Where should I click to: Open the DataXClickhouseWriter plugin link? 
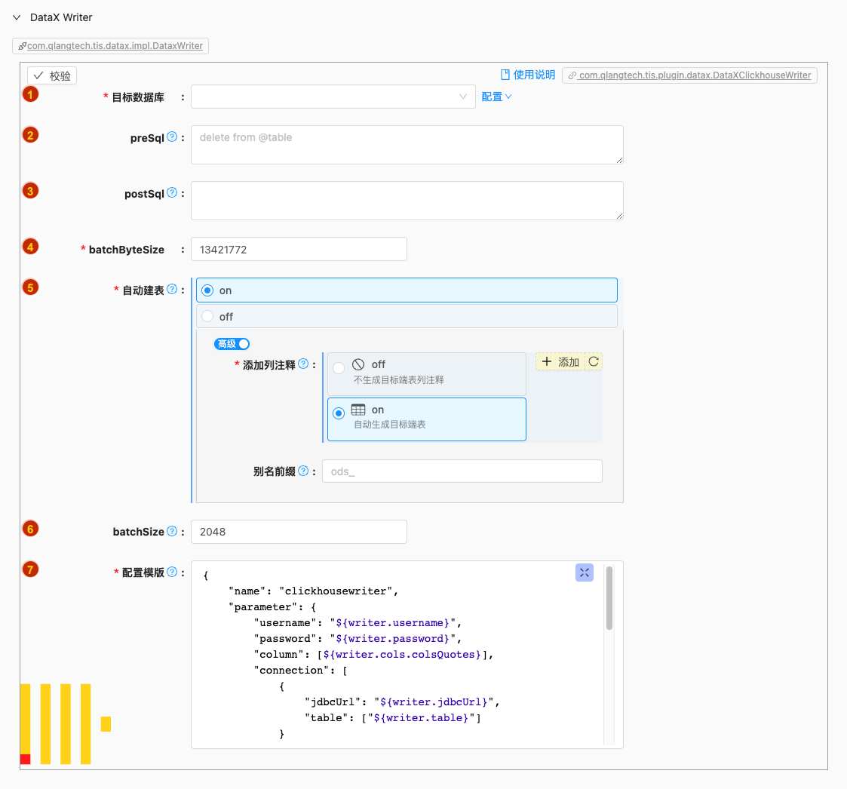click(689, 75)
